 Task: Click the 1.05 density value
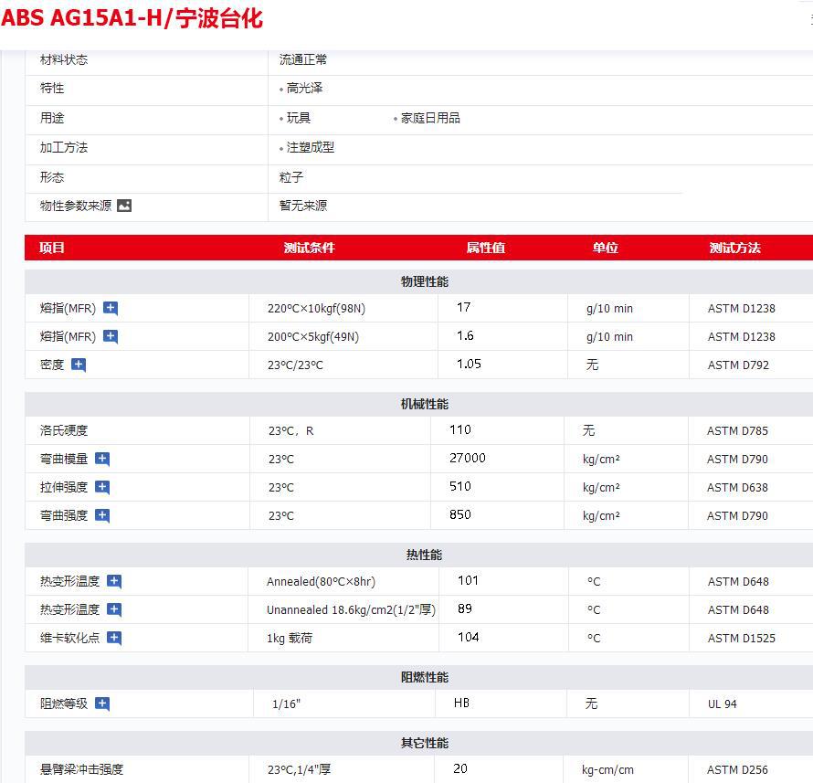coord(469,364)
